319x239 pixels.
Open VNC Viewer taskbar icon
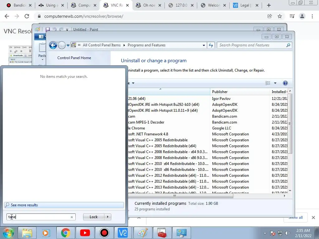point(123,233)
